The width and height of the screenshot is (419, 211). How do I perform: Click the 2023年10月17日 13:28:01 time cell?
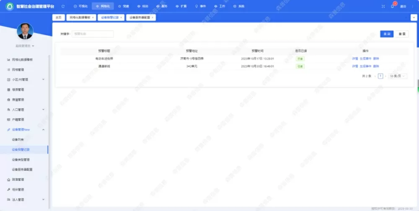click(x=257, y=59)
